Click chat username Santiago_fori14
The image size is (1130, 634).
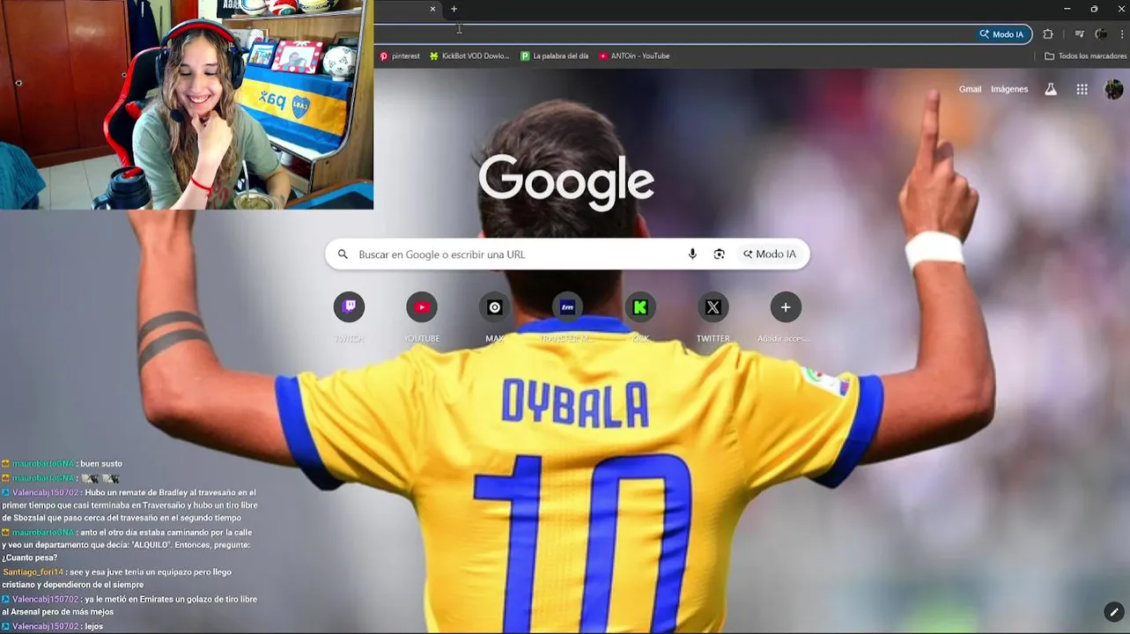tap(33, 572)
